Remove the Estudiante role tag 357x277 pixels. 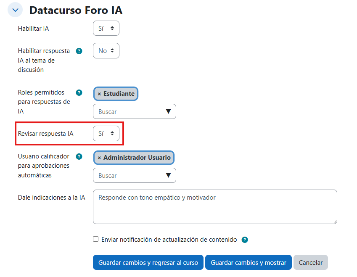[x=99, y=94]
